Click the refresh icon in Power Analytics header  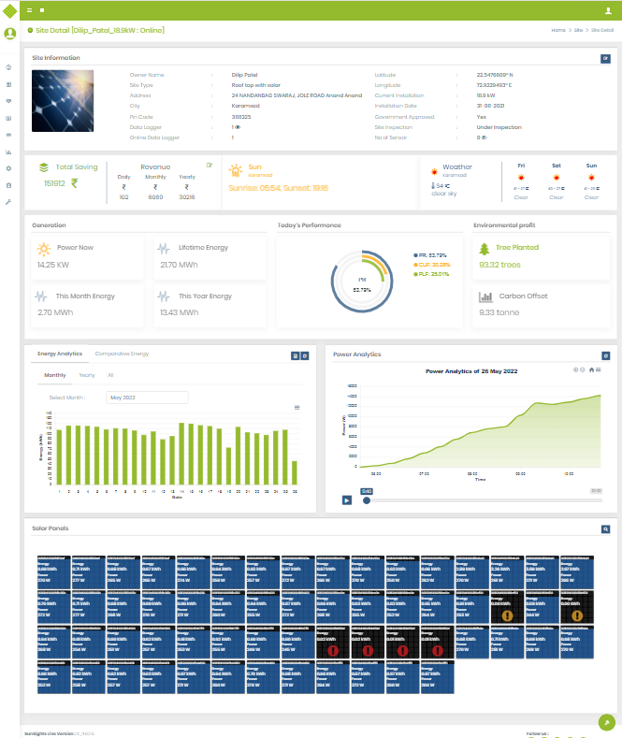(x=605, y=355)
